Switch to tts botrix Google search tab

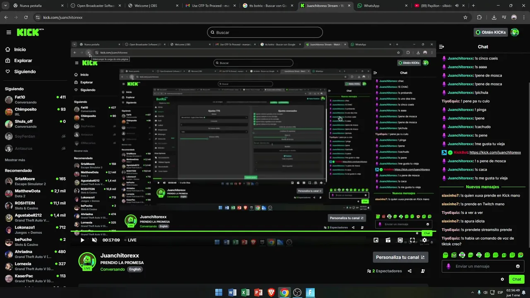pos(267,6)
